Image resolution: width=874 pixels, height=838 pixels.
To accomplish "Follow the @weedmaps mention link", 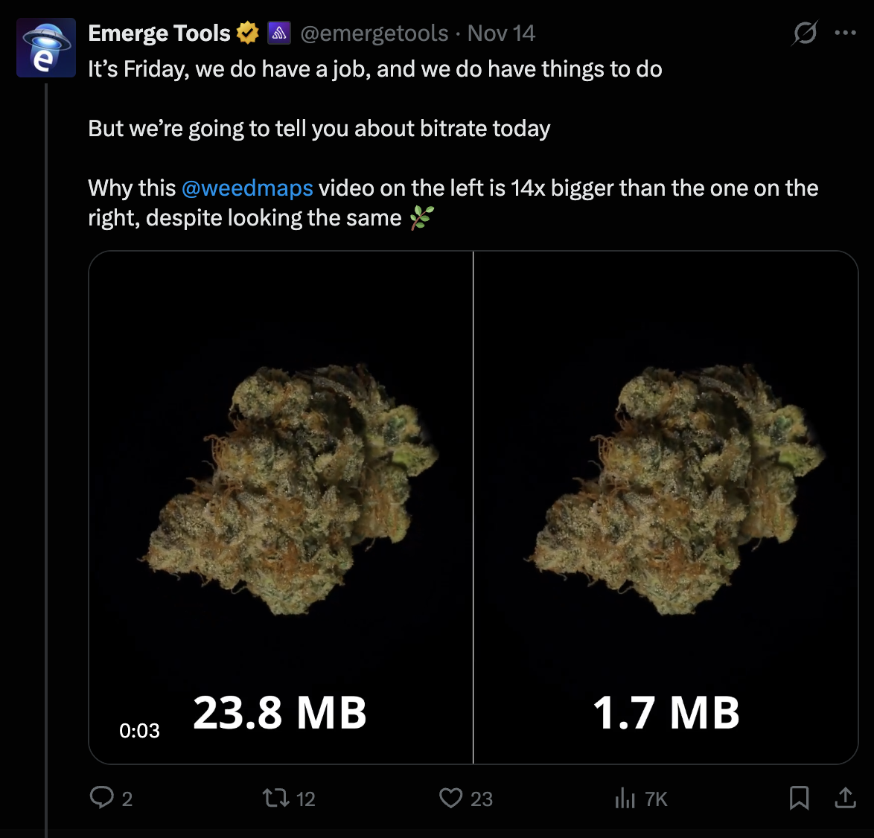I will 247,188.
